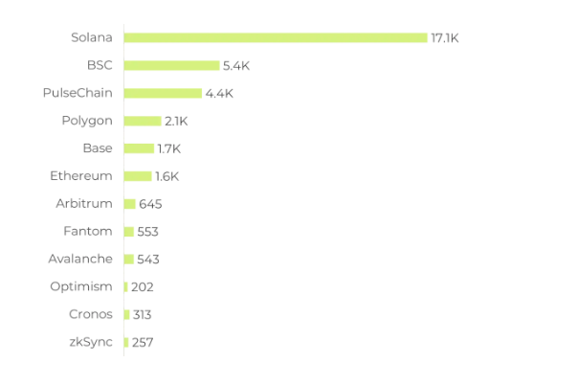Select the Fantom label
577x385 pixels.
tap(87, 231)
